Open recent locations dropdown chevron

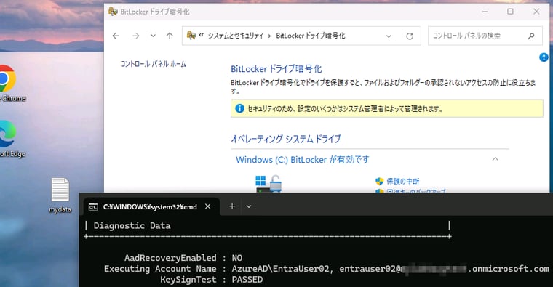153,36
